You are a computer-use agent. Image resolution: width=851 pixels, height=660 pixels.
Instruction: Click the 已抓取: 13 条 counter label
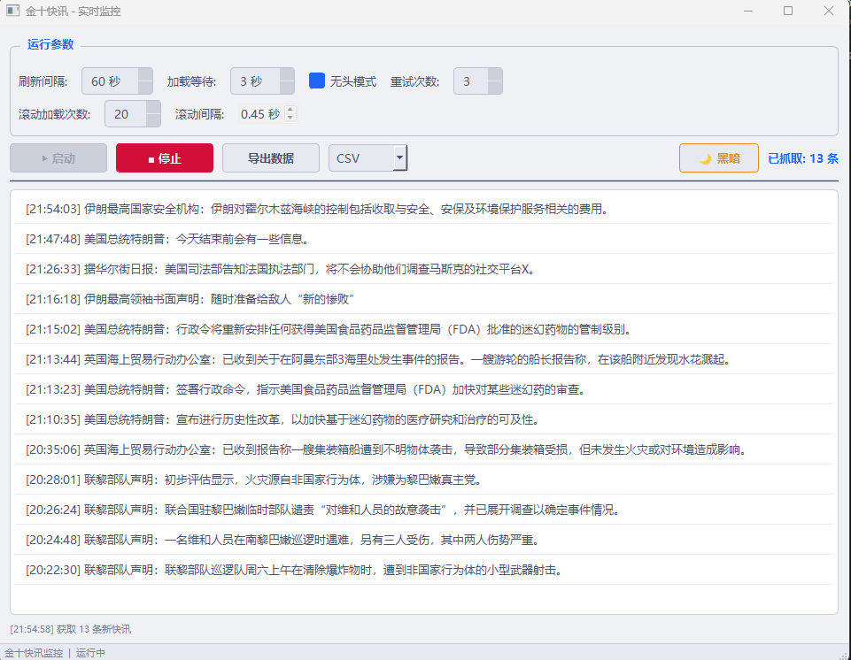803,158
